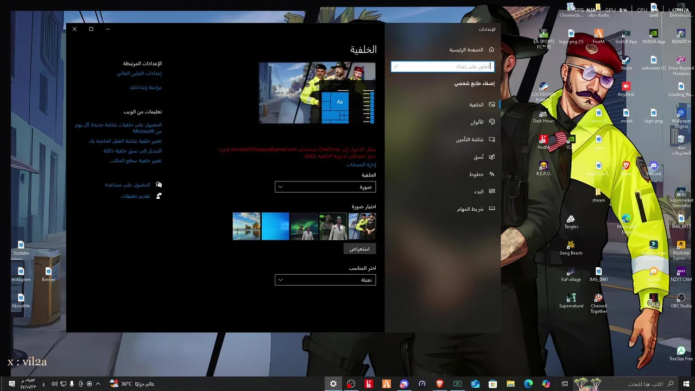Click the استعراض browse button
695x391 pixels.
[x=359, y=249]
